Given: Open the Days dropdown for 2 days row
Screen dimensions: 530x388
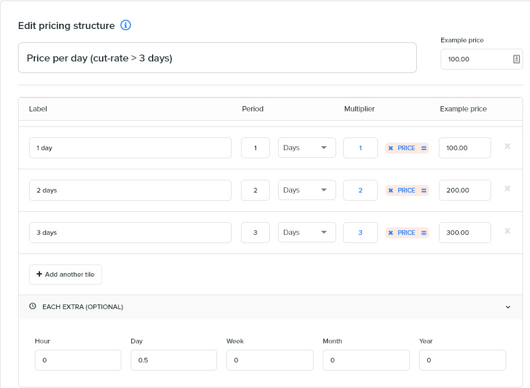Looking at the screenshot, I should tap(307, 190).
